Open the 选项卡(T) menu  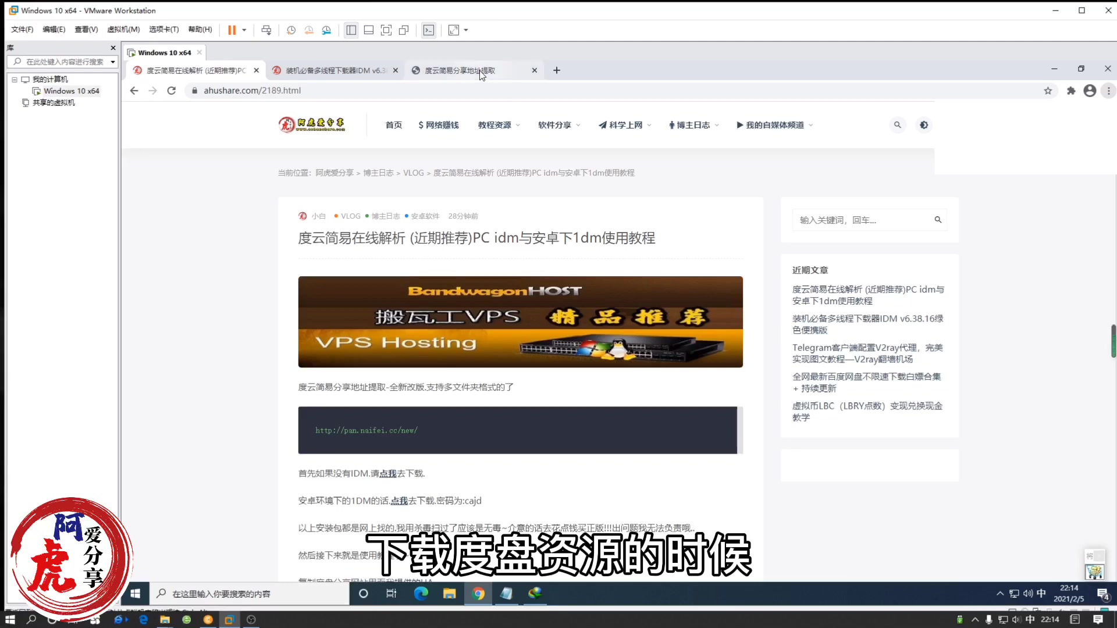(x=163, y=29)
